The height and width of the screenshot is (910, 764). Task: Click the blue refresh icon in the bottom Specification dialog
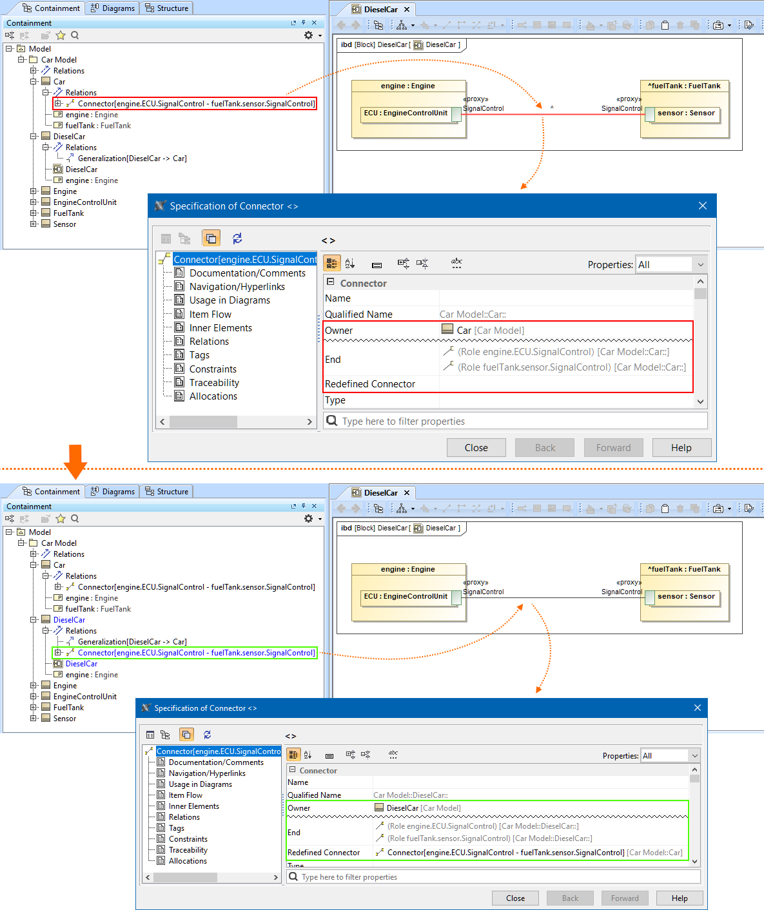pyautogui.click(x=207, y=735)
